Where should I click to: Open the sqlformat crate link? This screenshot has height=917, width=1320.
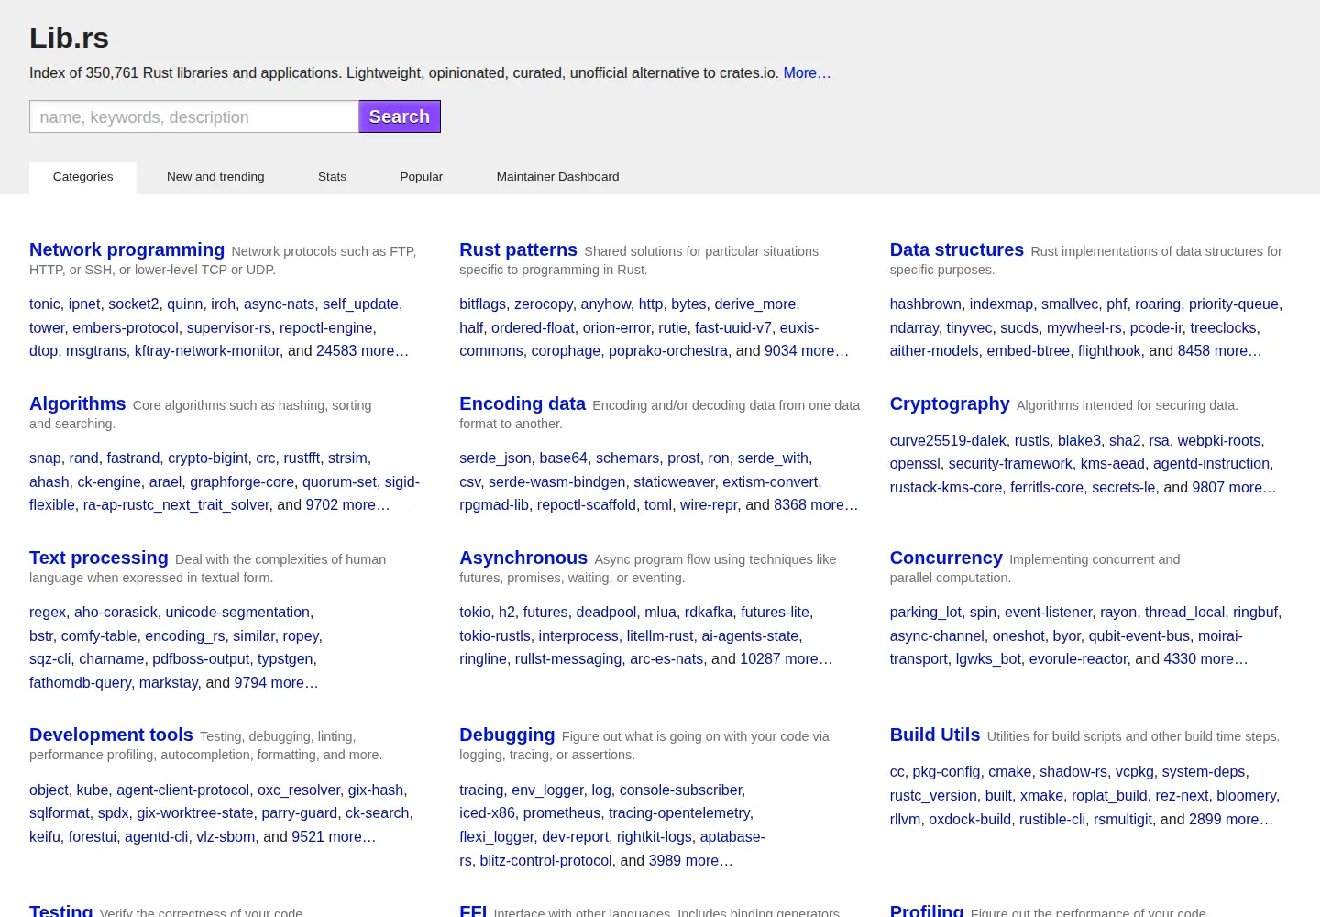[x=60, y=812]
